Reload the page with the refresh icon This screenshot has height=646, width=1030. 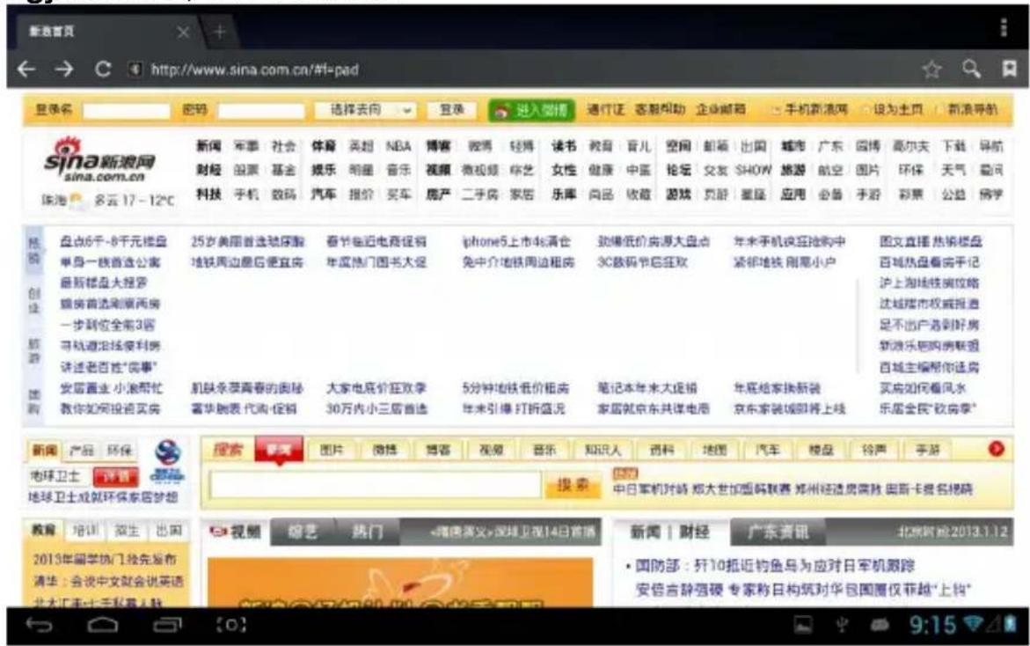pos(103,69)
